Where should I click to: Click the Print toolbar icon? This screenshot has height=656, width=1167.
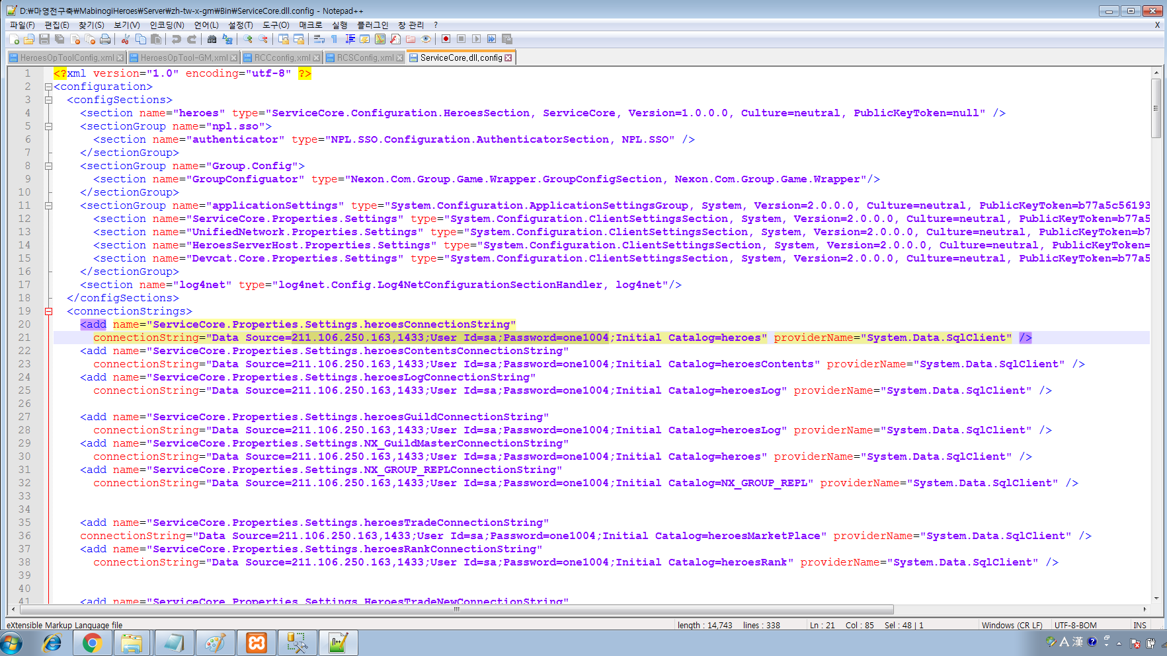click(105, 39)
